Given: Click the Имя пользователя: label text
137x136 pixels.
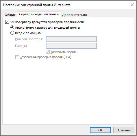Looking at the screenshot, I should 29,39.
